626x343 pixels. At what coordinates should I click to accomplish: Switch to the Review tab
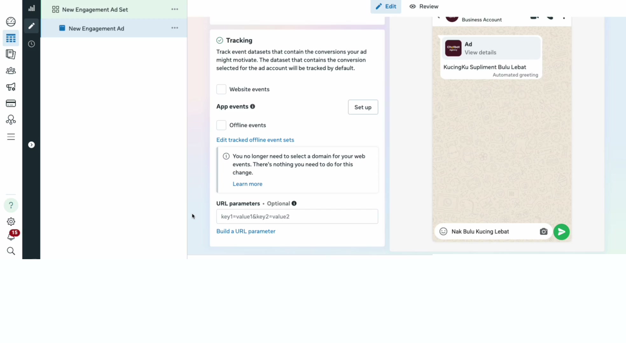point(424,6)
